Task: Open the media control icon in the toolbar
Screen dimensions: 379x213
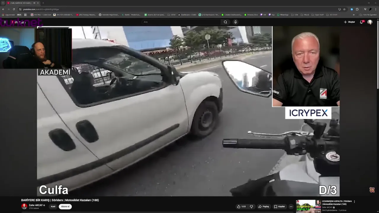Action: pyautogui.click(x=365, y=9)
